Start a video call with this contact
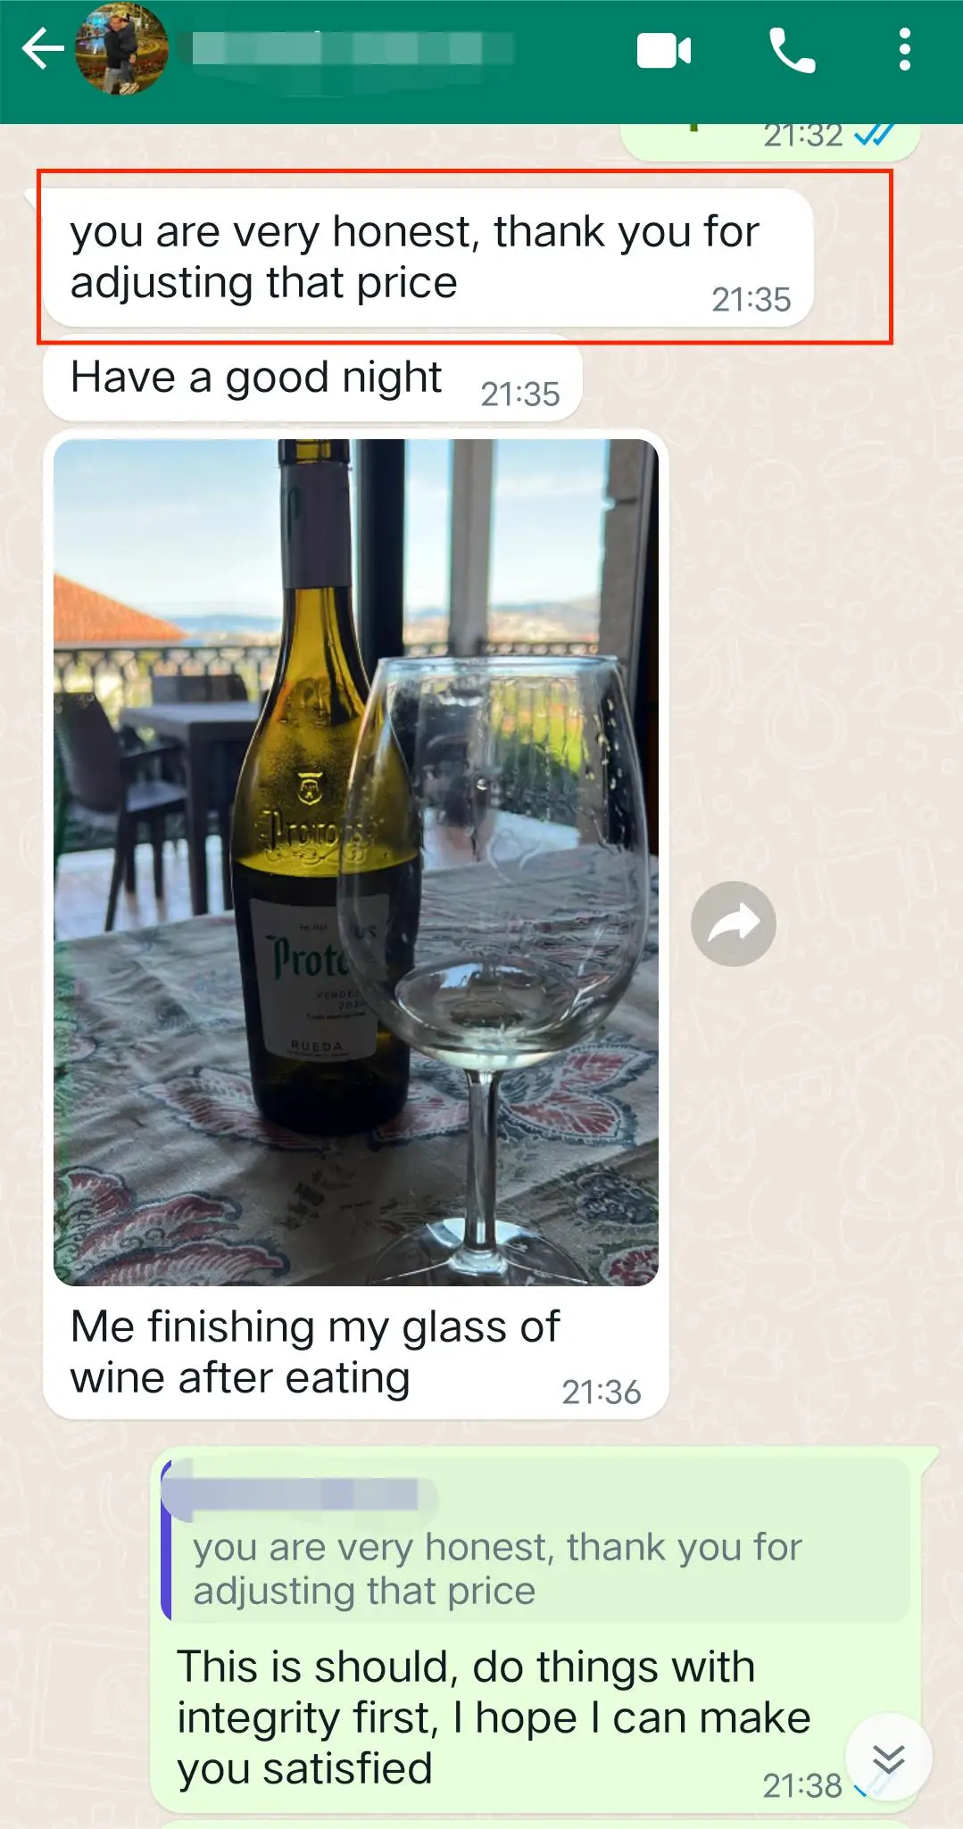Viewport: 963px width, 1829px height. click(664, 50)
